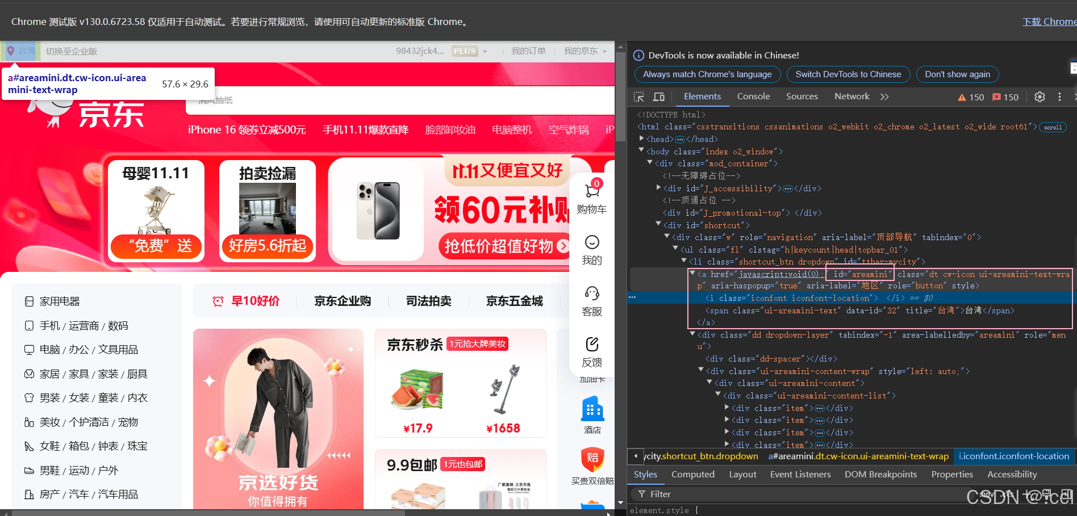Open DevTools three-dot customize menu

click(x=1059, y=97)
